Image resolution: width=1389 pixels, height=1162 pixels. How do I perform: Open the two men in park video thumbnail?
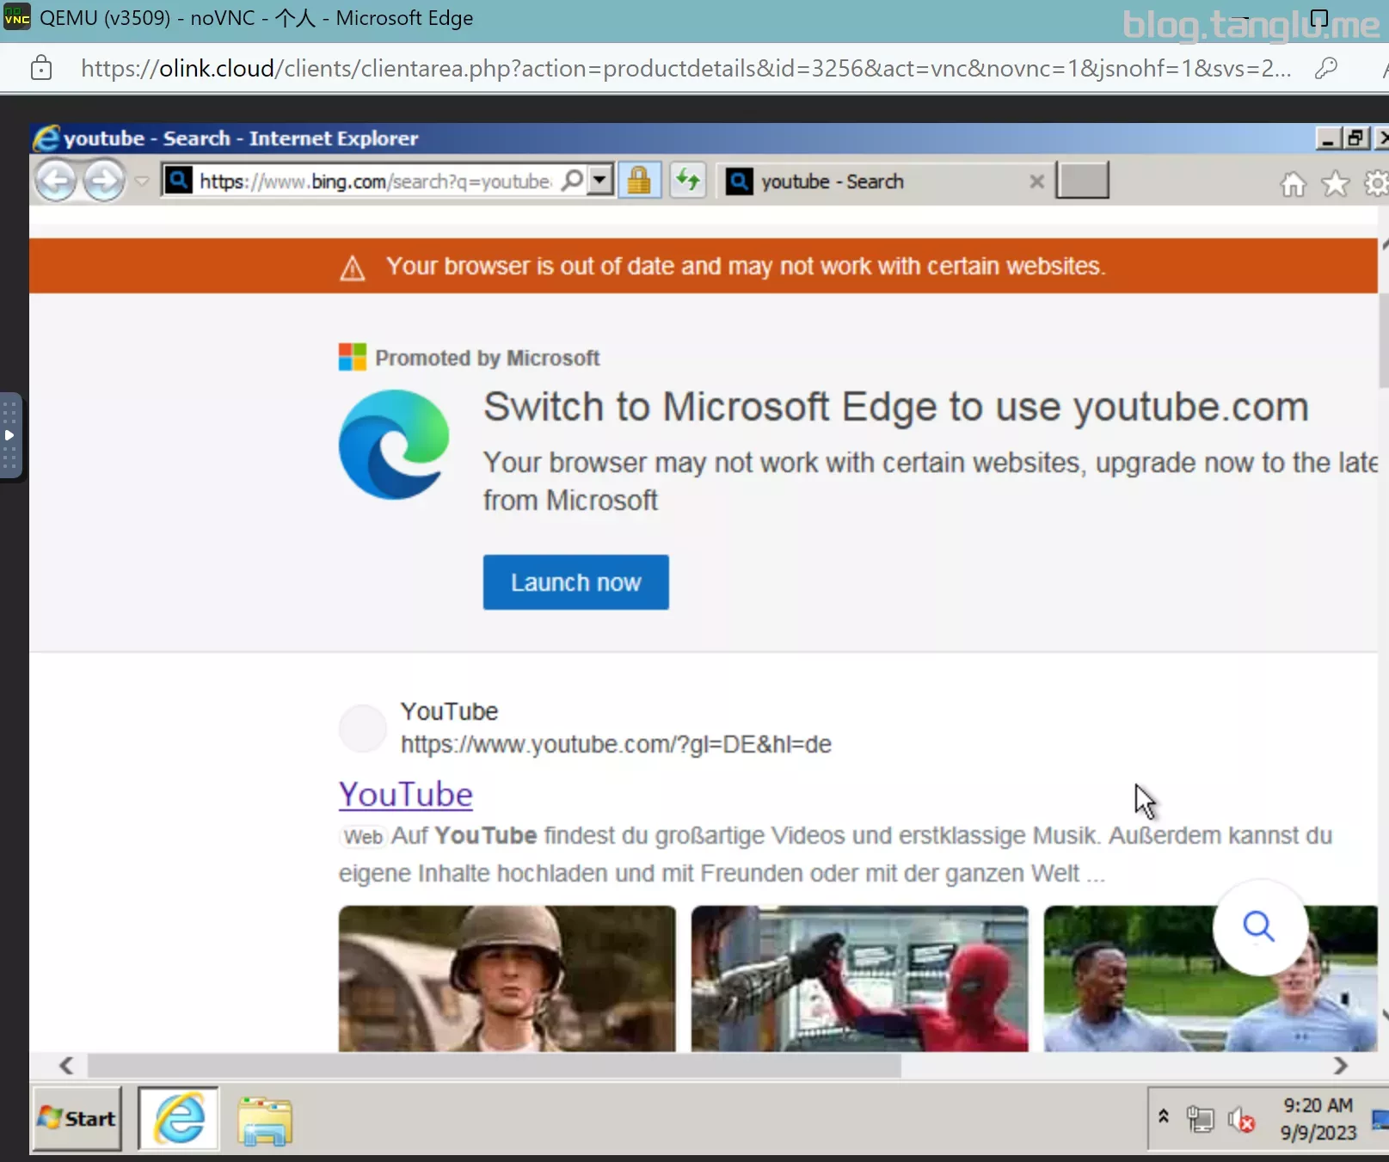[x=1210, y=979]
